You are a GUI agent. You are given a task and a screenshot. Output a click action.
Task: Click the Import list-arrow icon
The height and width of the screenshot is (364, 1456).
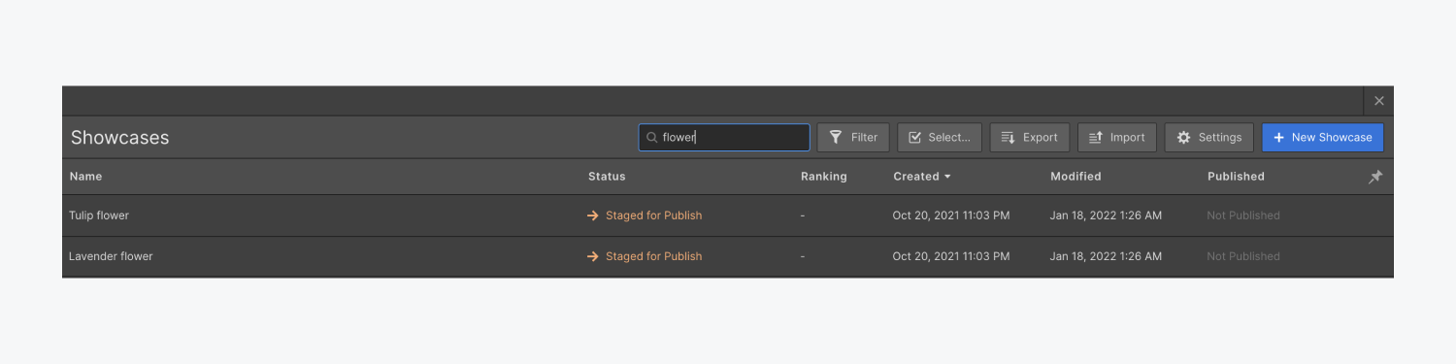pos(1095,138)
